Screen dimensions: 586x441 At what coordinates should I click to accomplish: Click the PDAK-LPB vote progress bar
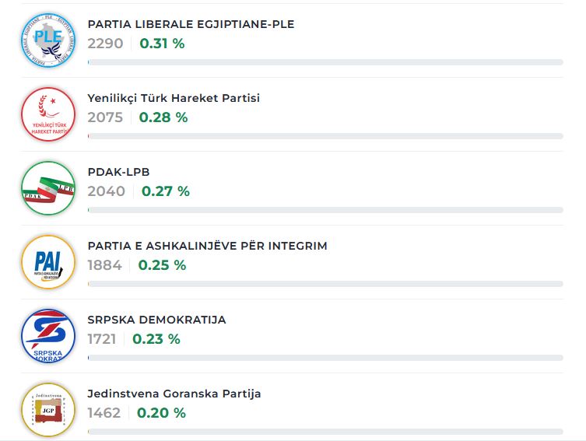[325, 210]
